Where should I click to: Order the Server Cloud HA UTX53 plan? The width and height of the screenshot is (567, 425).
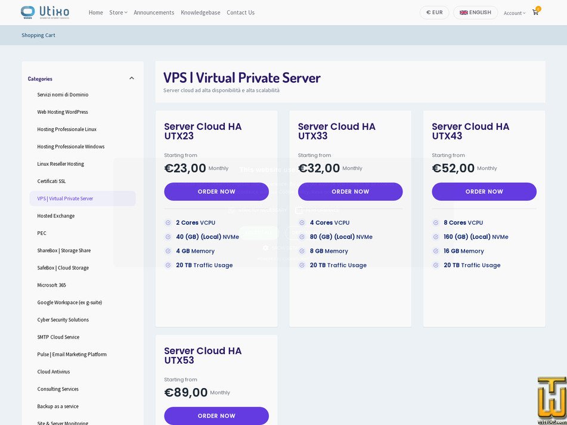pyautogui.click(x=216, y=416)
